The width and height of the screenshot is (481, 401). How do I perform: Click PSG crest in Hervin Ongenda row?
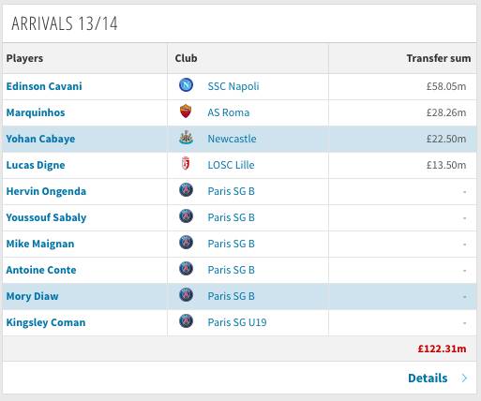[186, 190]
